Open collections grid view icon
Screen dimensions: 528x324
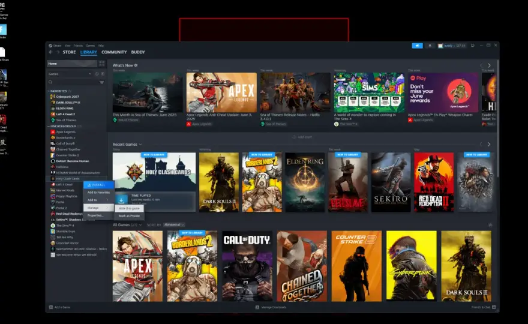(101, 64)
